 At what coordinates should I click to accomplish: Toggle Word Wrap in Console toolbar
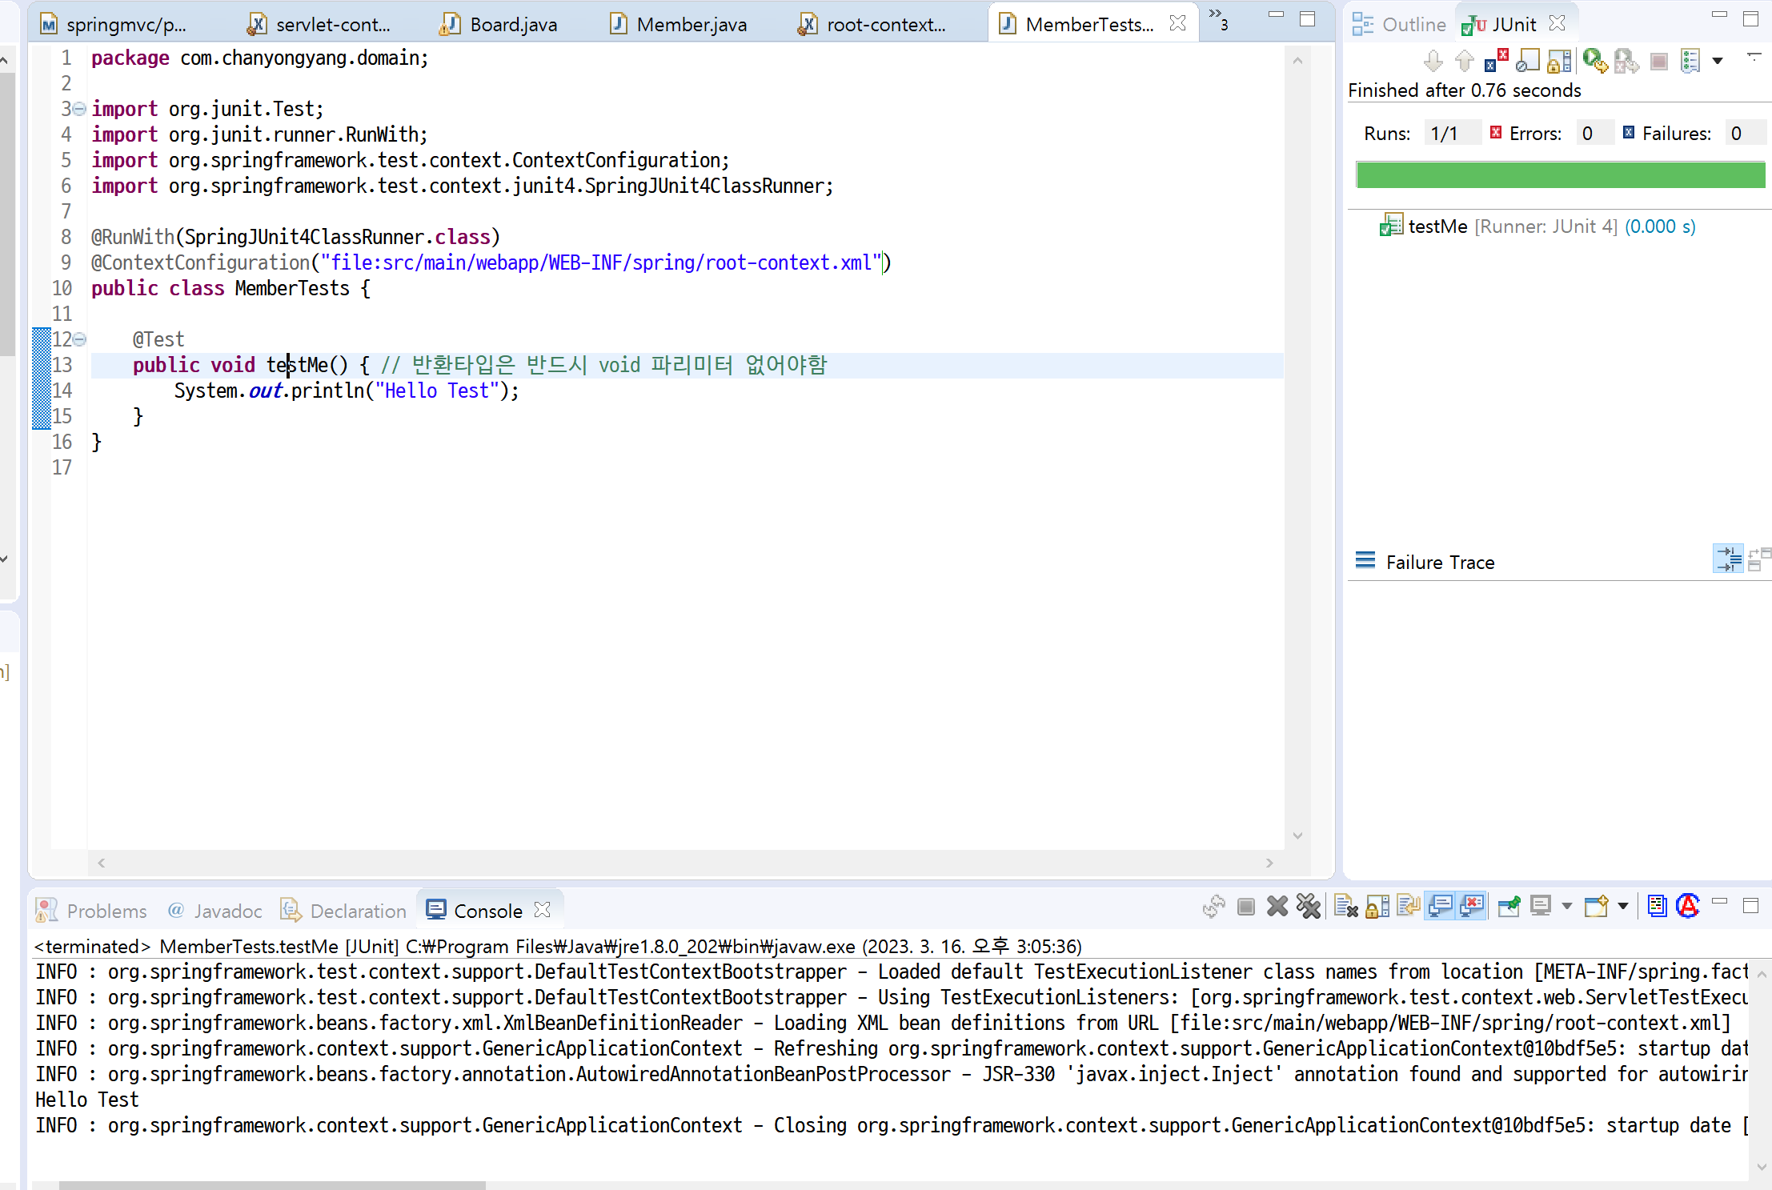click(1408, 907)
